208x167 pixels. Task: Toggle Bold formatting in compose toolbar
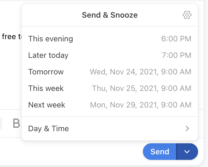pyautogui.click(x=17, y=123)
